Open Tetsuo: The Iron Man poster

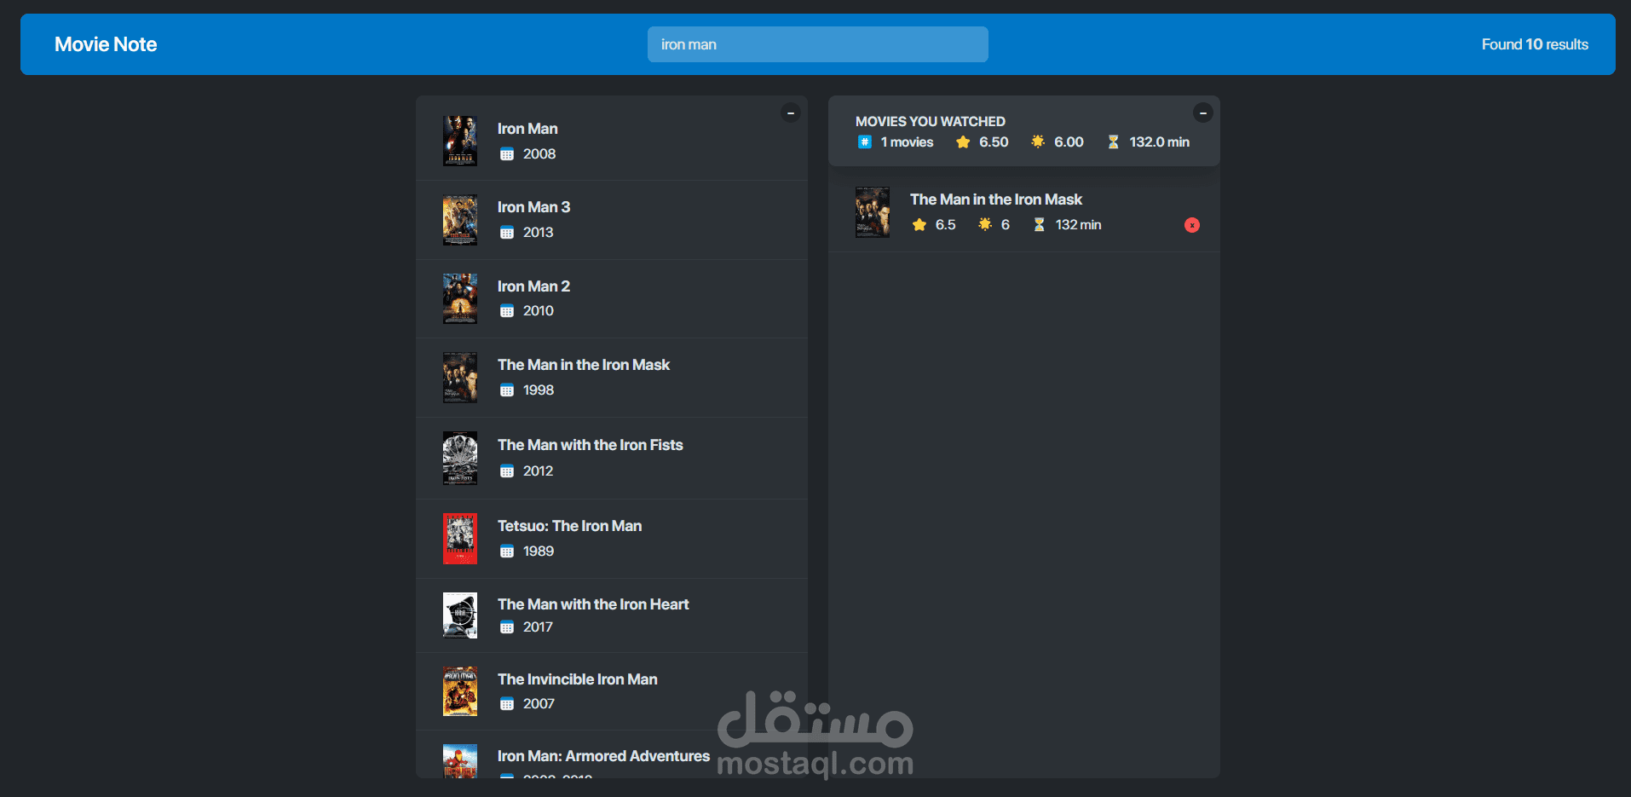[x=460, y=539]
